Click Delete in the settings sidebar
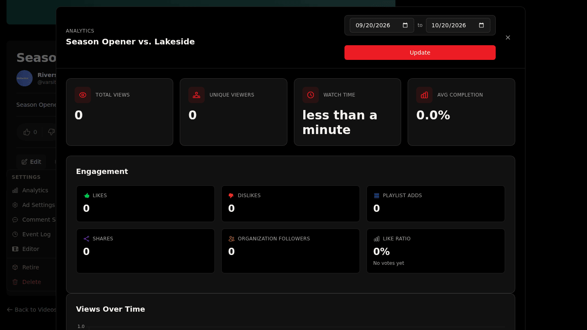Viewport: 587px width, 330px height. tap(31, 282)
